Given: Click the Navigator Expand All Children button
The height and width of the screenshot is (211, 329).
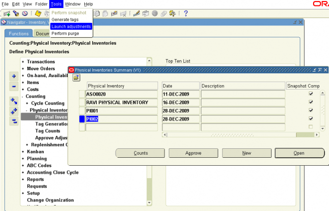Looking at the screenshot, I should [x=14, y=101].
